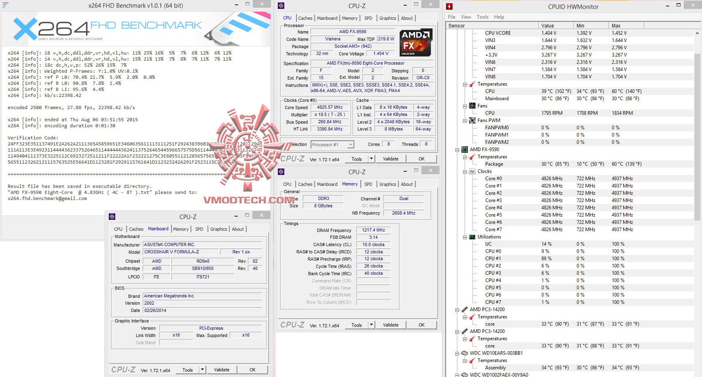Image resolution: width=702 pixels, height=377 pixels.
Task: Click the memory icon of first AMD PC3-14200
Action: point(465,310)
